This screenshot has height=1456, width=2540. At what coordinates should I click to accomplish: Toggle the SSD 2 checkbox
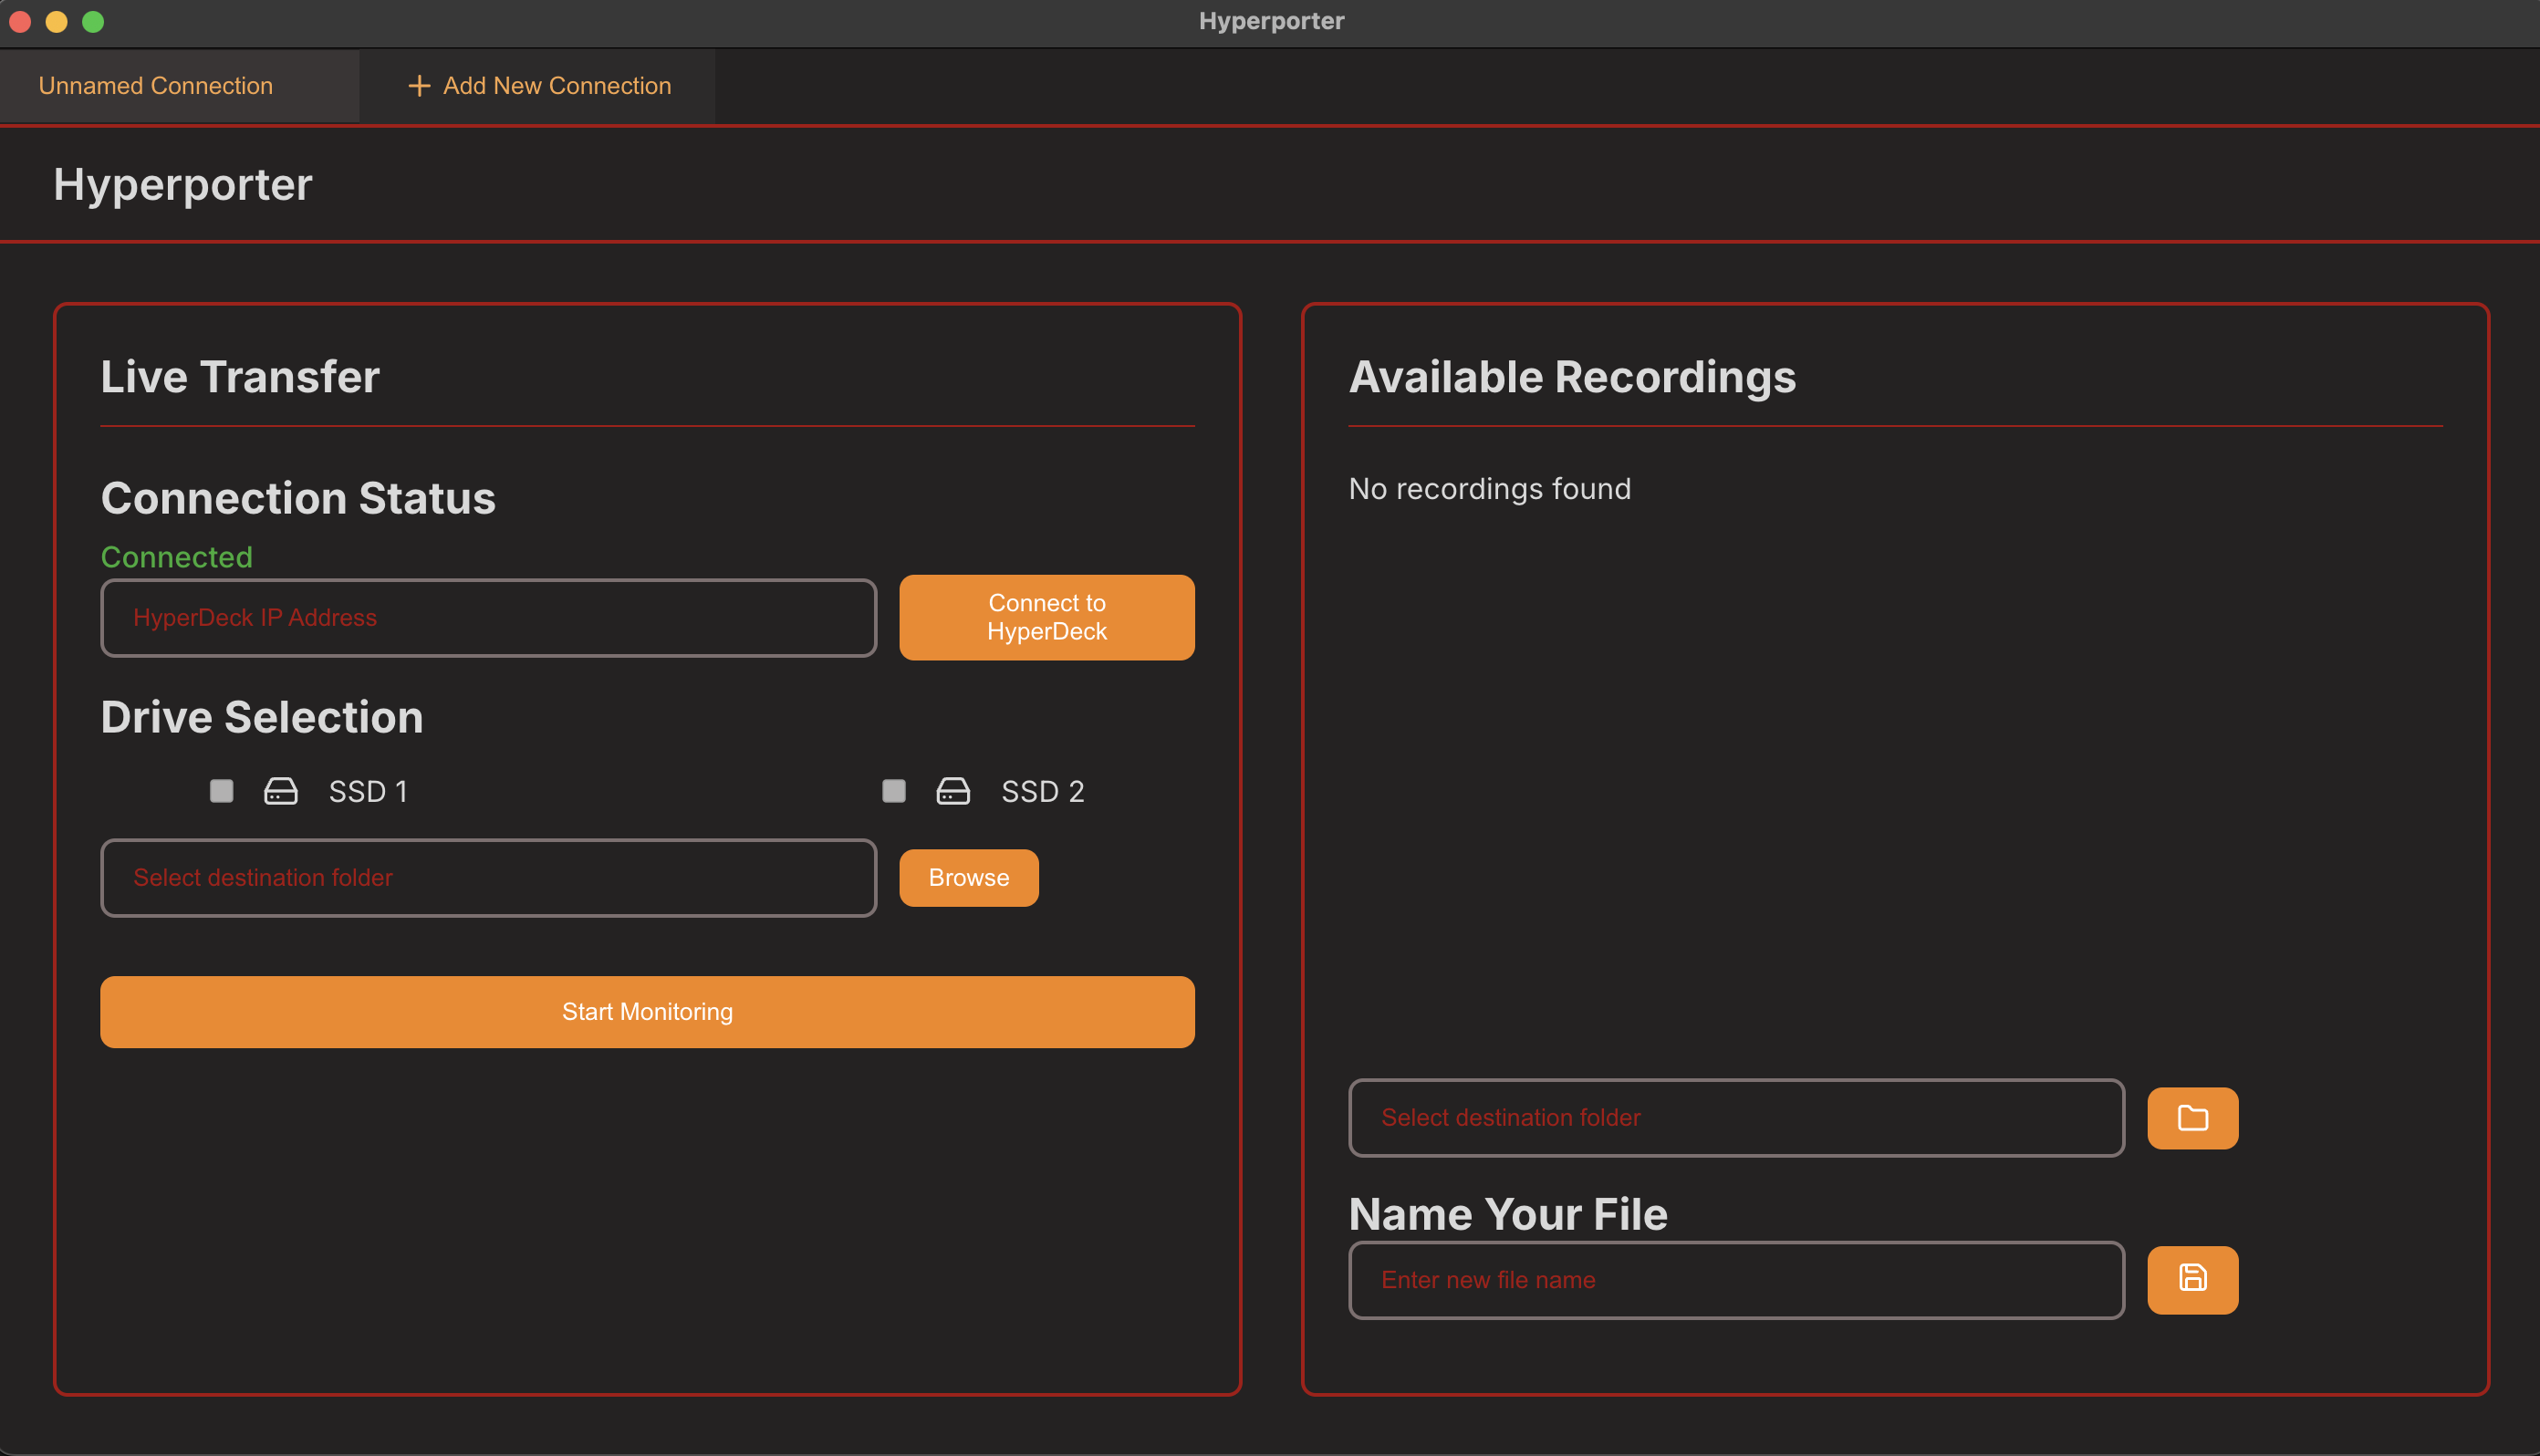click(894, 791)
